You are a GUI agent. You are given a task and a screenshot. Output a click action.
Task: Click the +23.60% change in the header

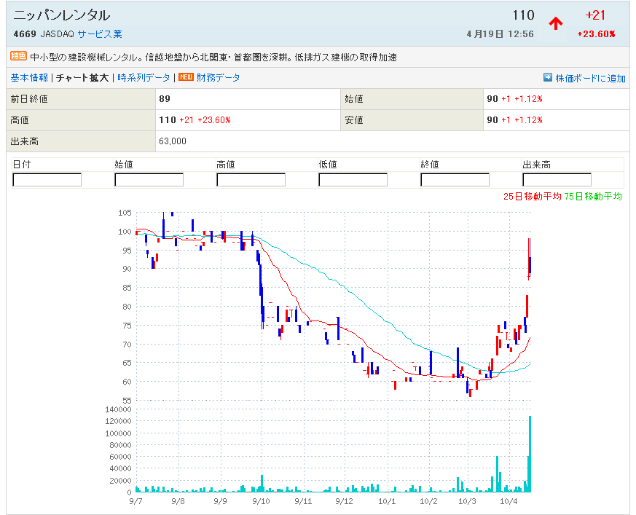point(596,34)
